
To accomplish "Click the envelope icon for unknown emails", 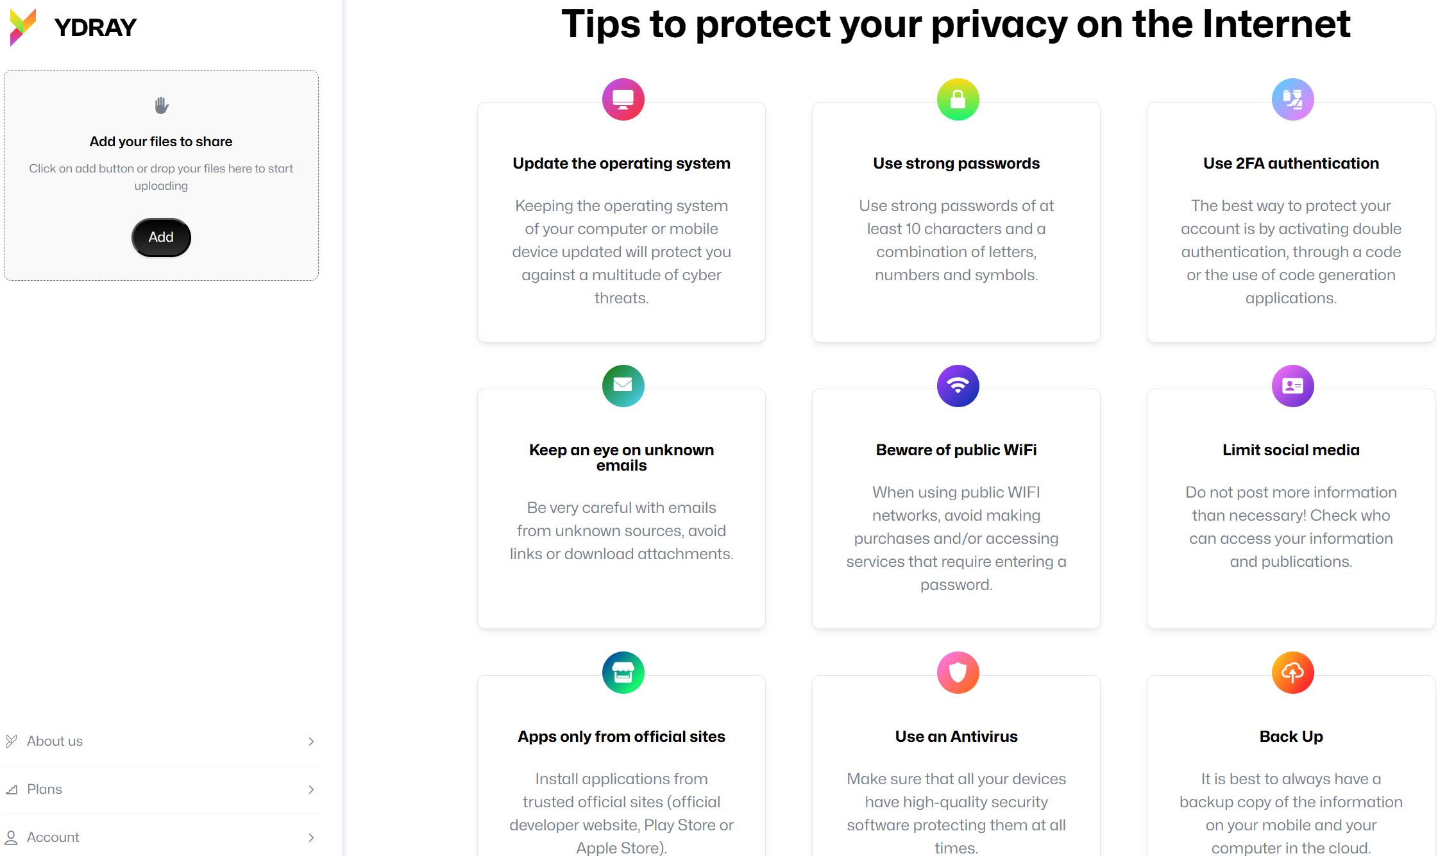I will (x=623, y=386).
